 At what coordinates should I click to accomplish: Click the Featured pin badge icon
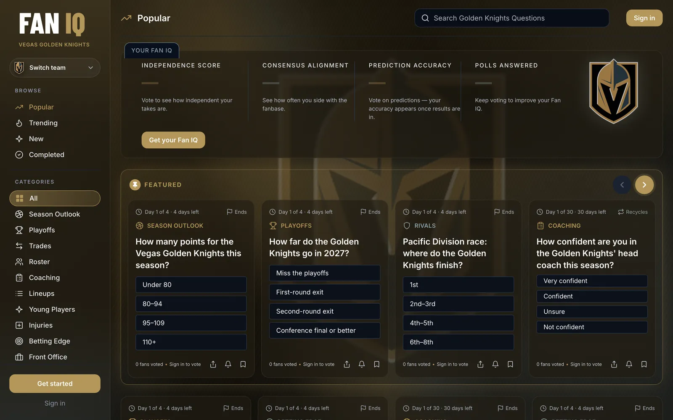[x=135, y=185]
